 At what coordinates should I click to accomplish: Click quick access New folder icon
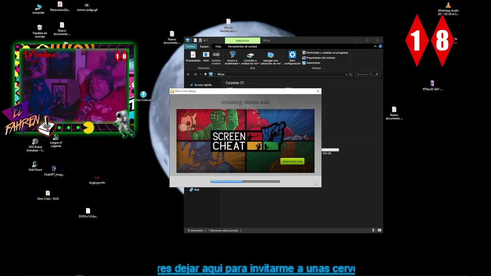(x=200, y=40)
